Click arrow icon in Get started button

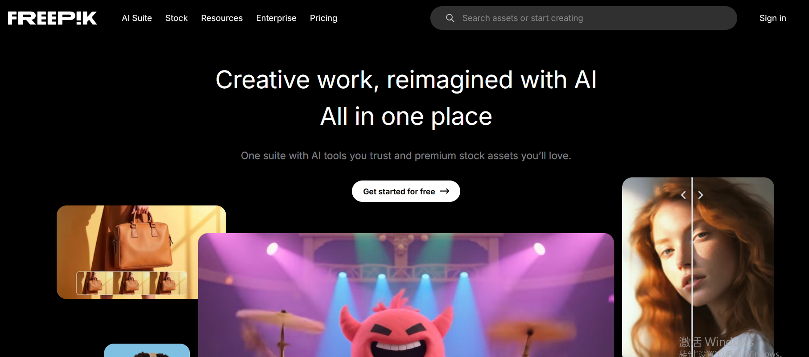[x=444, y=191]
